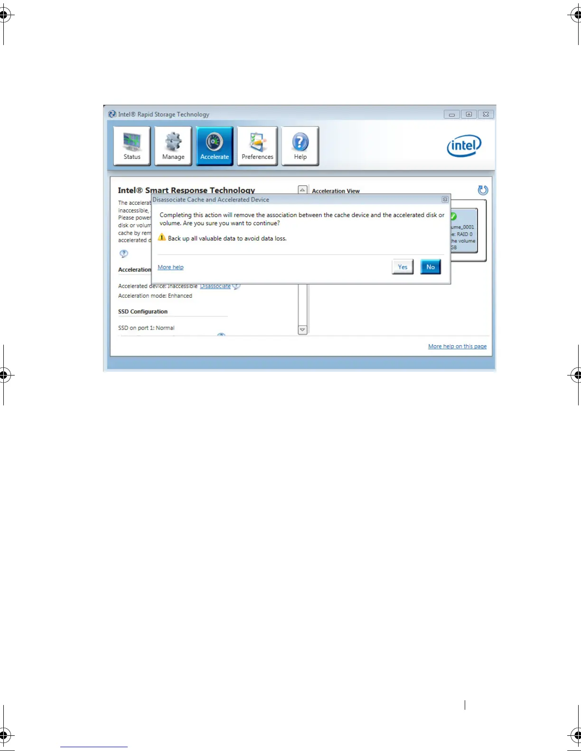Screen dimensions: 581x751
Task: Click the green check status icon on volume
Action: [453, 216]
